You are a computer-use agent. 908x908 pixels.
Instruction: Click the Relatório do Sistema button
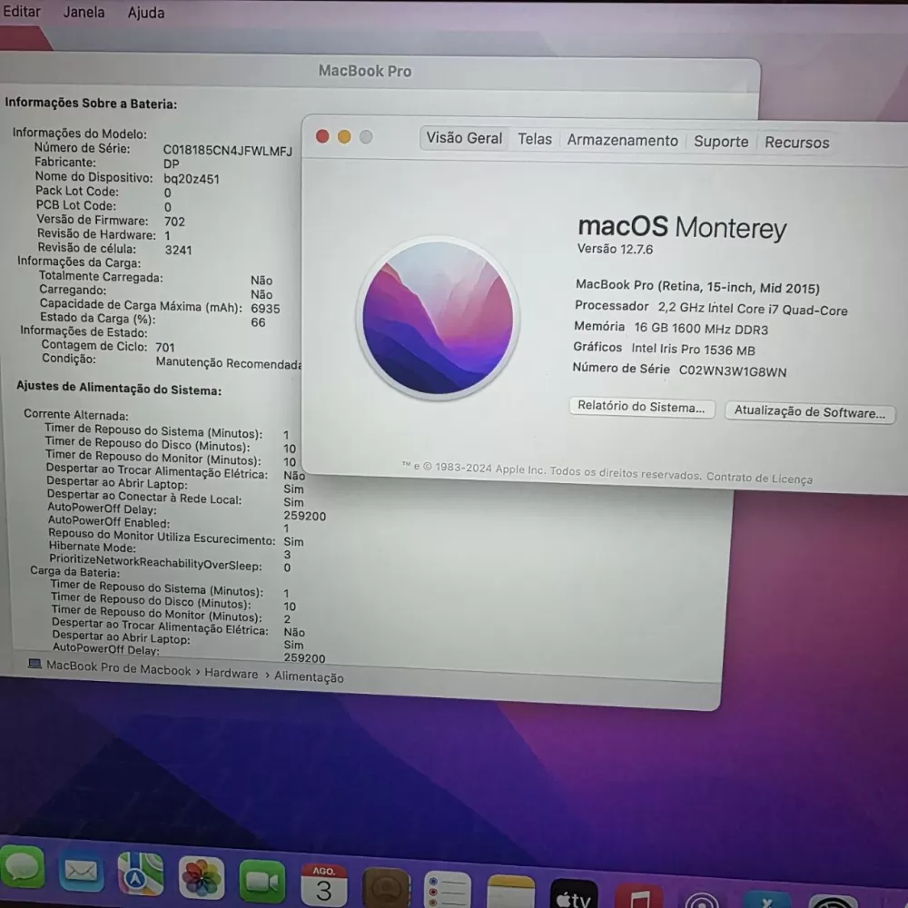642,407
